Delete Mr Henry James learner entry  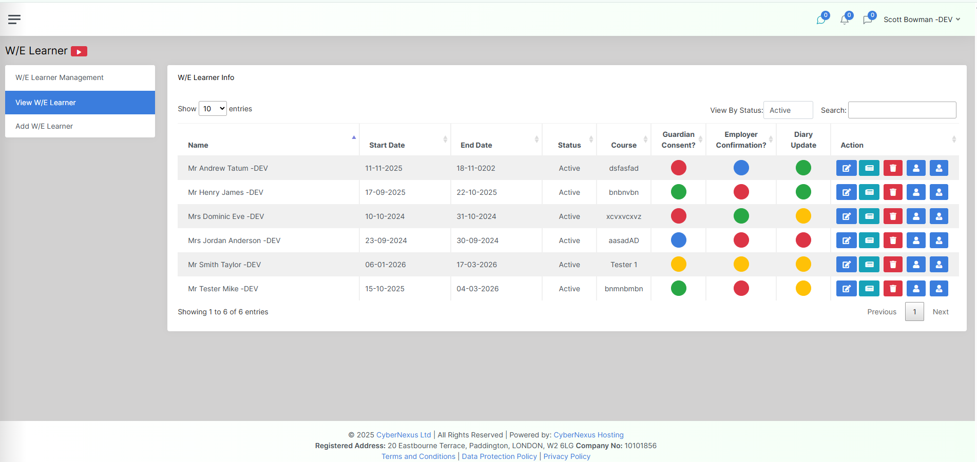[x=893, y=192]
